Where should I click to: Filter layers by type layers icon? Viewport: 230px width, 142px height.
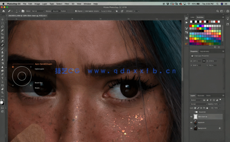(211, 100)
